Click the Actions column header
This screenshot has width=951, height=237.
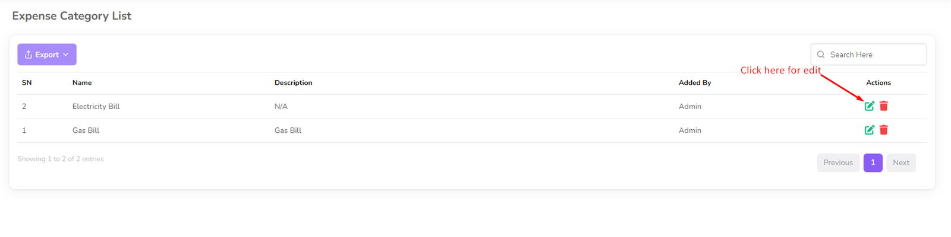coord(878,83)
